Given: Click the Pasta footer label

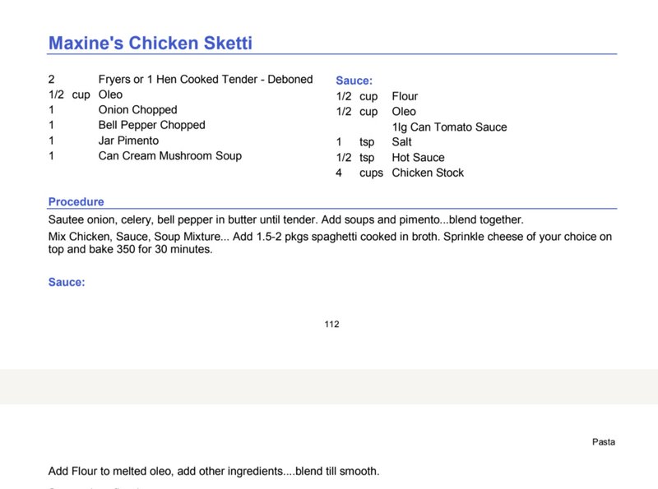Looking at the screenshot, I should pos(604,441).
